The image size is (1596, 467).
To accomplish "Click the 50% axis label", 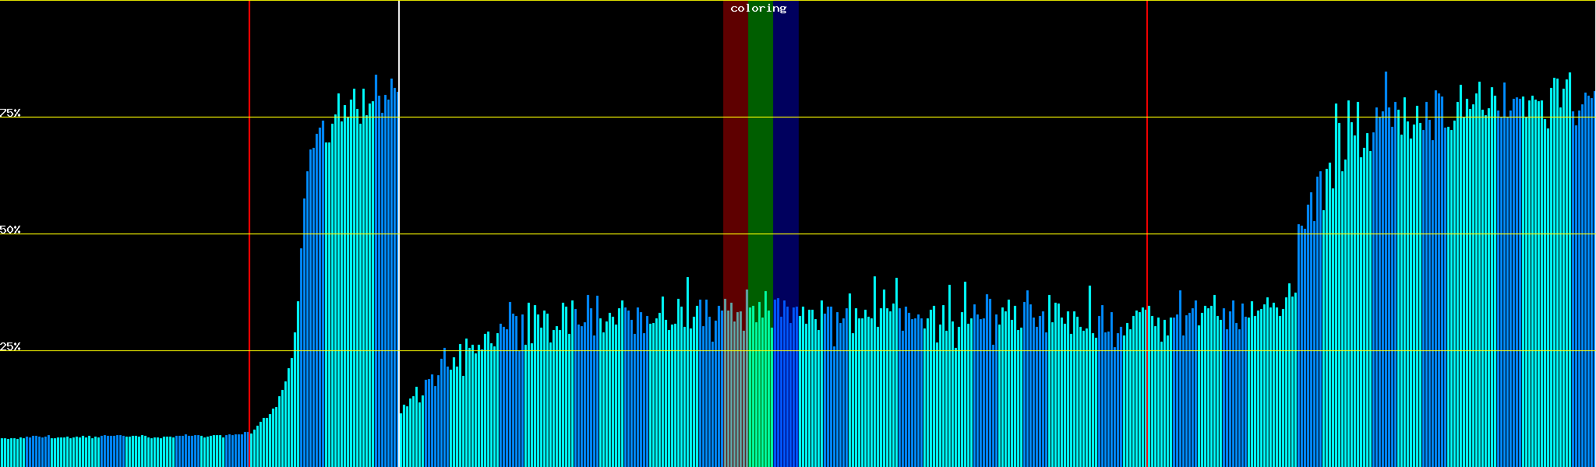I will [x=10, y=230].
